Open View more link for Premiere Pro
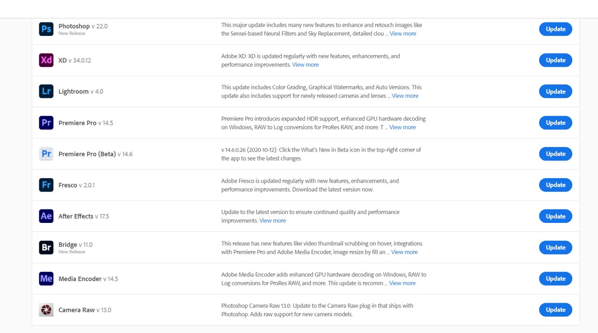Viewport: 598px width, 333px height. click(x=403, y=127)
